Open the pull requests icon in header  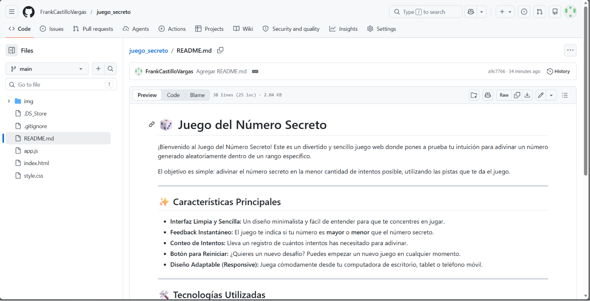pyautogui.click(x=539, y=12)
